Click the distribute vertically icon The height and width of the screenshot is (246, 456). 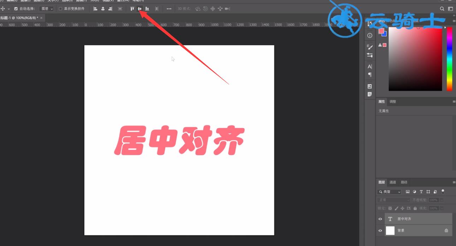pyautogui.click(x=120, y=8)
